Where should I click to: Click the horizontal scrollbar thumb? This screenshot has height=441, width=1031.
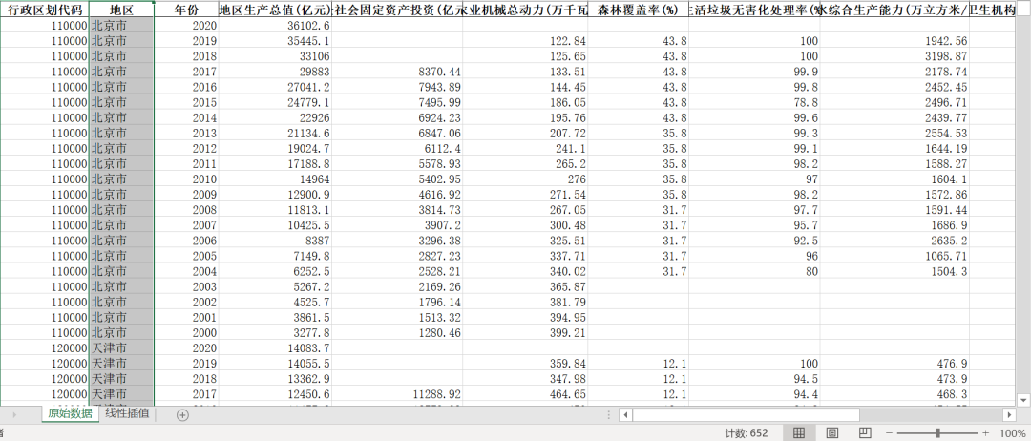click(x=747, y=414)
